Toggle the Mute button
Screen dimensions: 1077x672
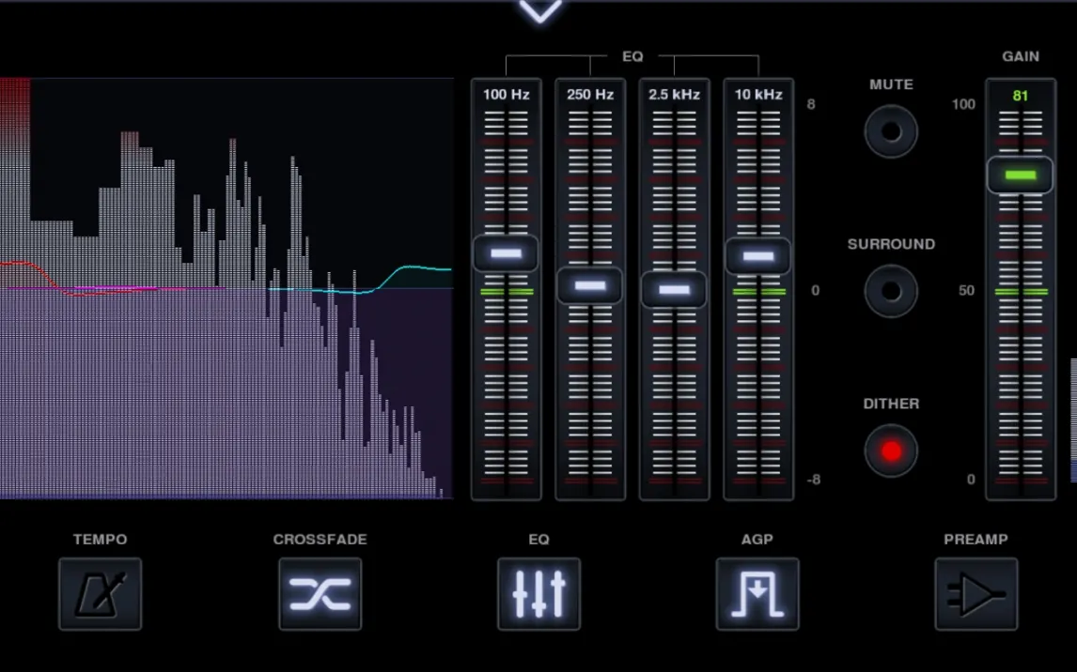pyautogui.click(x=891, y=131)
